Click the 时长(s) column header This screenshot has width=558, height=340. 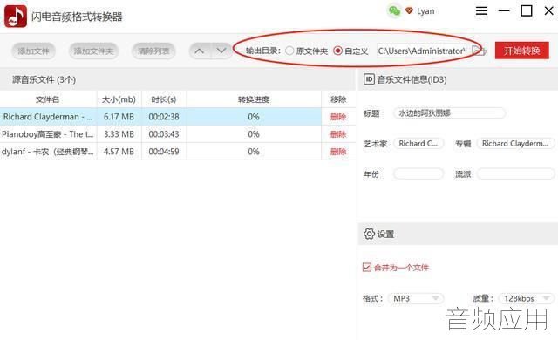[164, 99]
